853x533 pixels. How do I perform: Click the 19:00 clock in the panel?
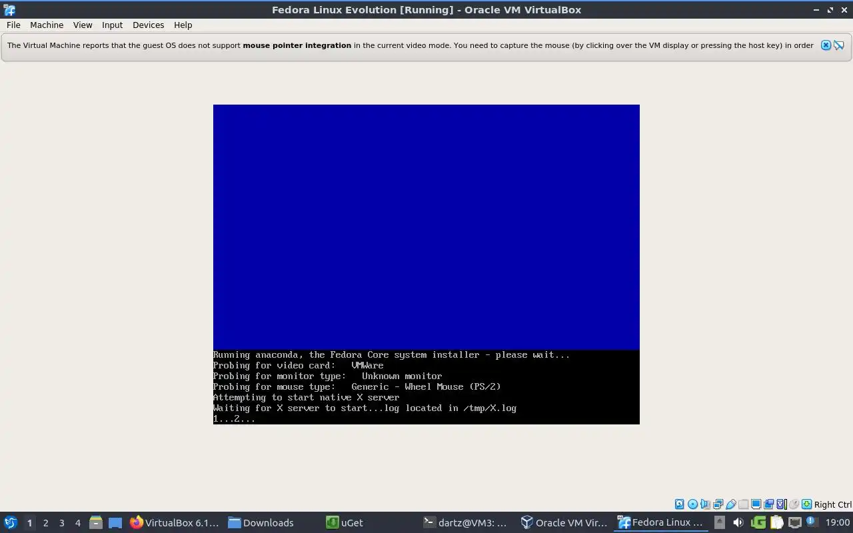(x=838, y=522)
